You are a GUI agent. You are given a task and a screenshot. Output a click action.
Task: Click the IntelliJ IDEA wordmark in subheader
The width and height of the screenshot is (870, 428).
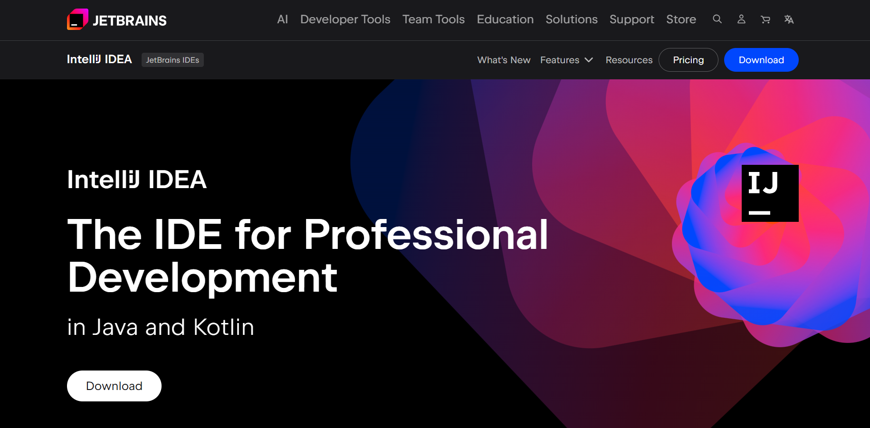click(99, 59)
